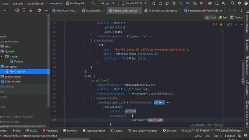Viewport: 249px width, 140px height.
Task: Select the Patient class file
Action: click(x=16, y=61)
